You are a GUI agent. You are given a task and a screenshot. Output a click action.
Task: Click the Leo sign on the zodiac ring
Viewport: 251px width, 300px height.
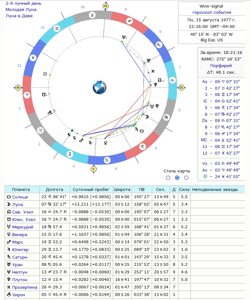coord(143,147)
